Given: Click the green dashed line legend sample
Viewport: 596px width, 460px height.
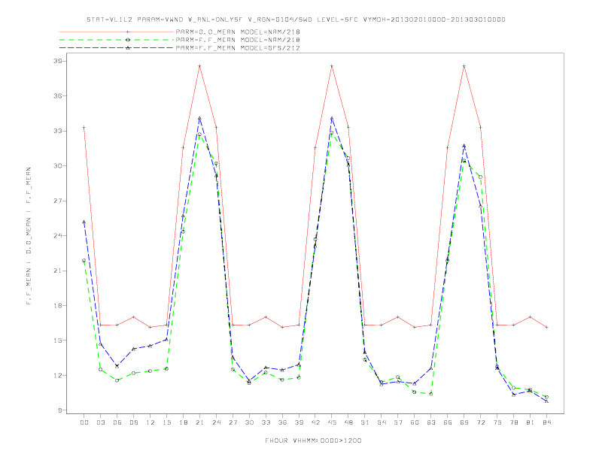Looking at the screenshot, I should pyautogui.click(x=117, y=40).
